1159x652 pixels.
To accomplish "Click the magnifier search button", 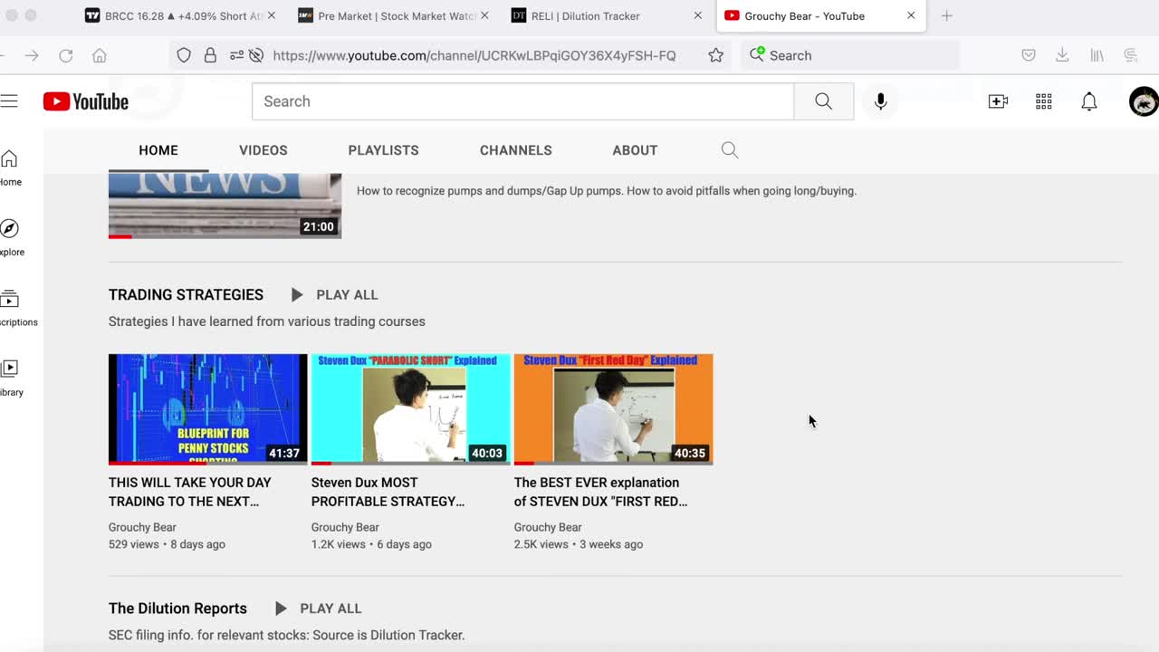I will 823,101.
